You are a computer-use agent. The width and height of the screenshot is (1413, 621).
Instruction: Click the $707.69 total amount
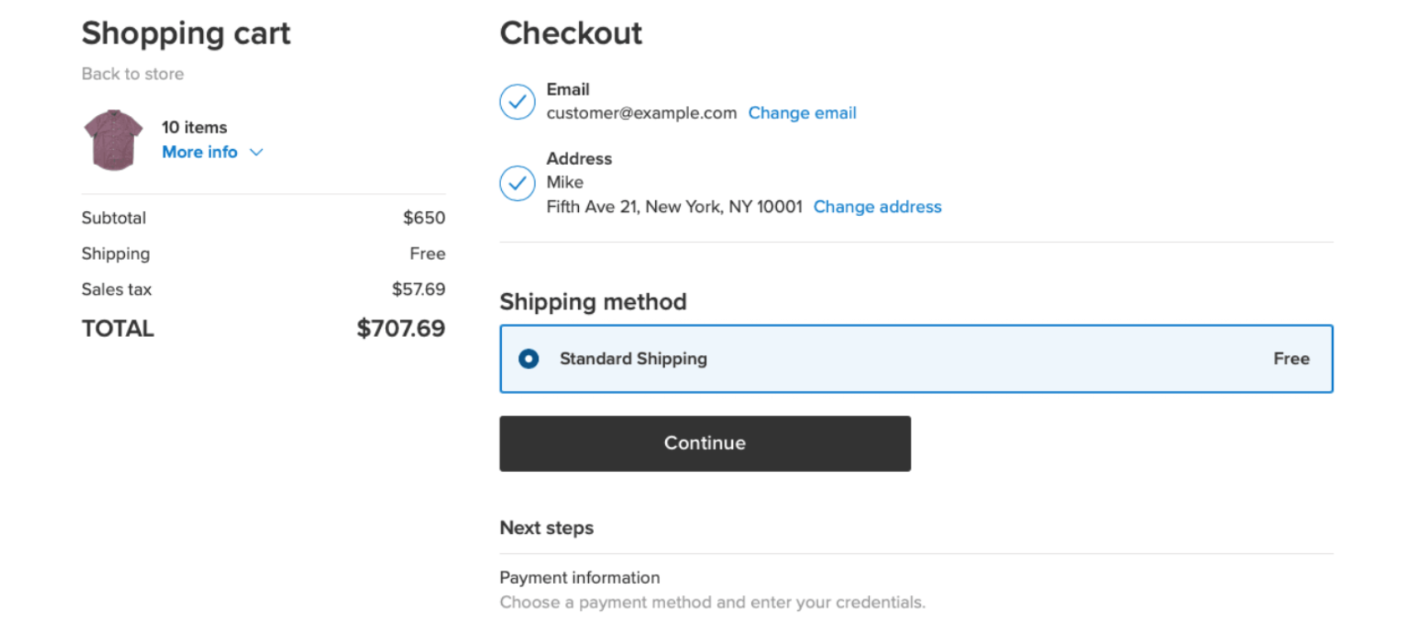(401, 329)
